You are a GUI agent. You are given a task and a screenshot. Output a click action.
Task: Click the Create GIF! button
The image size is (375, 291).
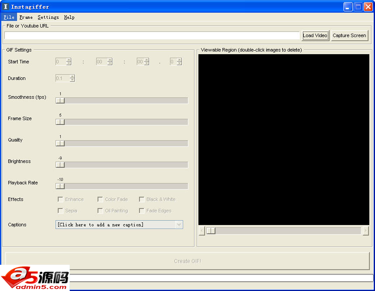click(x=187, y=261)
